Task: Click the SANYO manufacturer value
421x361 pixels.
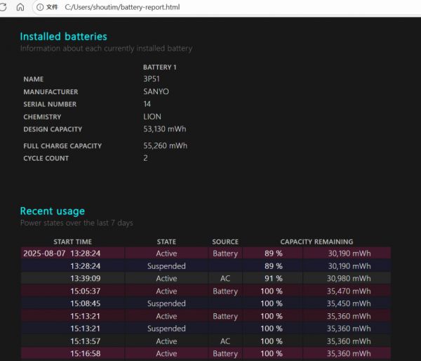Action: (x=156, y=92)
